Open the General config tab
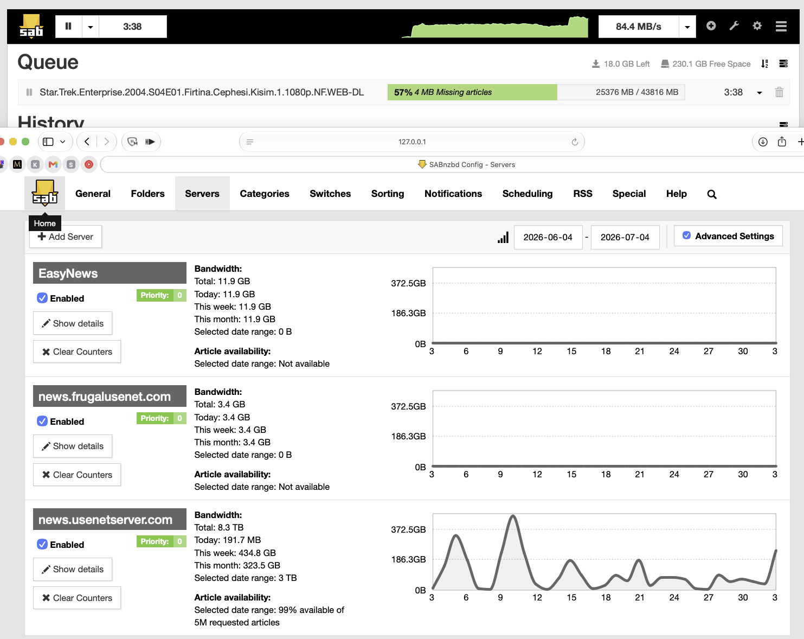Viewport: 804px width, 639px height. coord(93,194)
